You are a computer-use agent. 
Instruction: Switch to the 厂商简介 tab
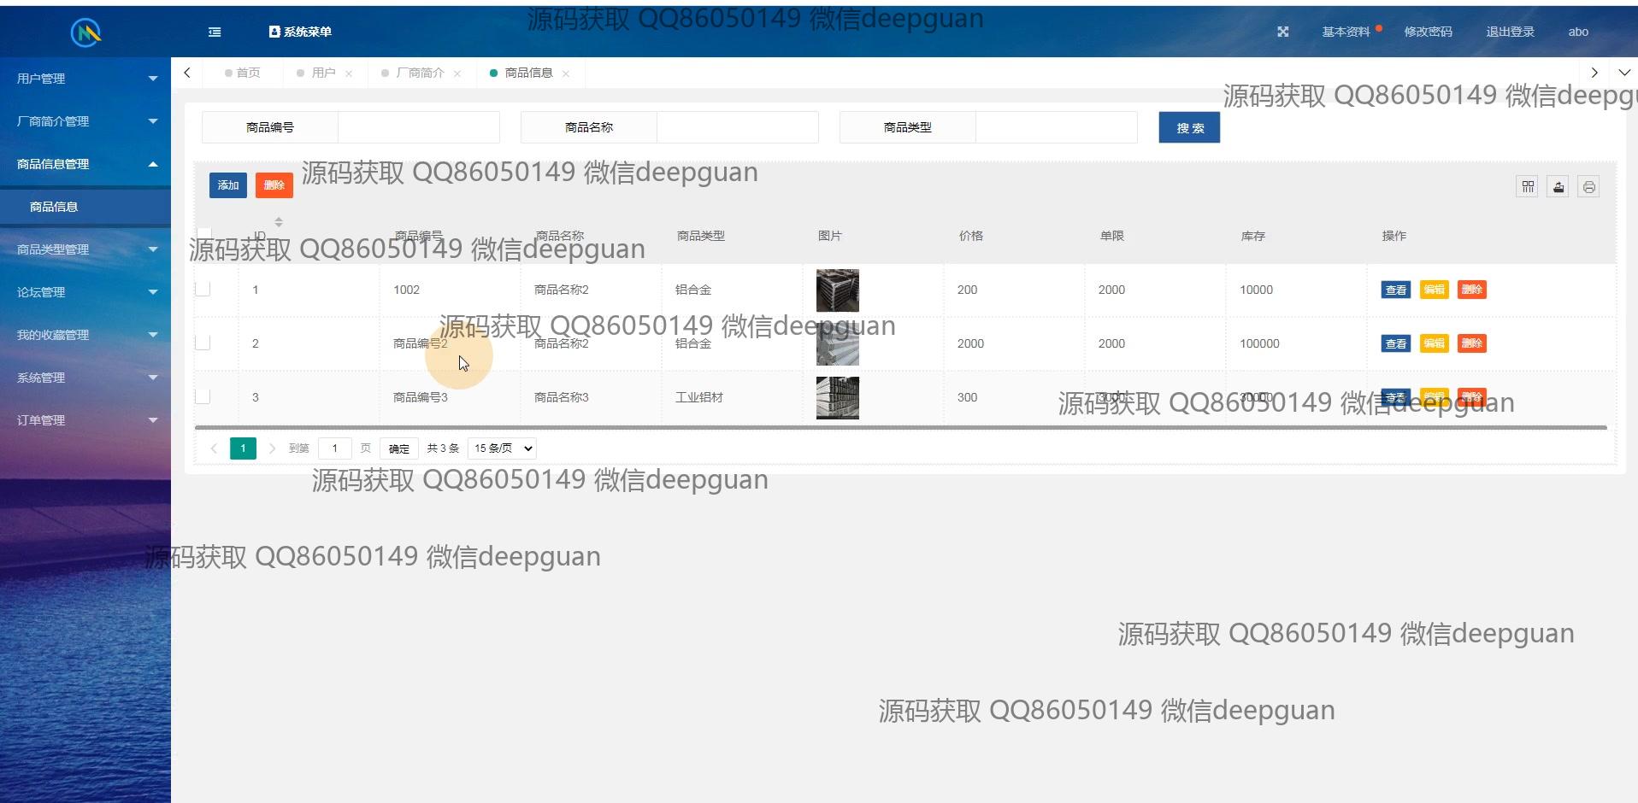(x=420, y=73)
